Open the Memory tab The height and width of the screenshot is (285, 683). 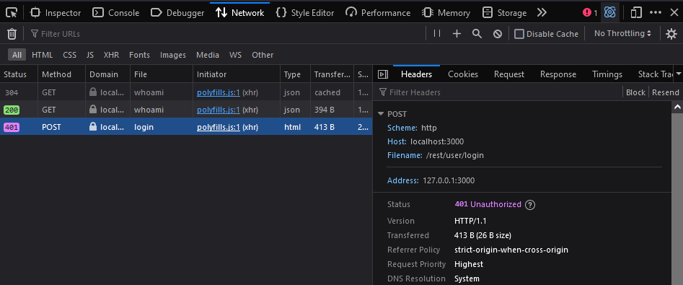point(446,13)
